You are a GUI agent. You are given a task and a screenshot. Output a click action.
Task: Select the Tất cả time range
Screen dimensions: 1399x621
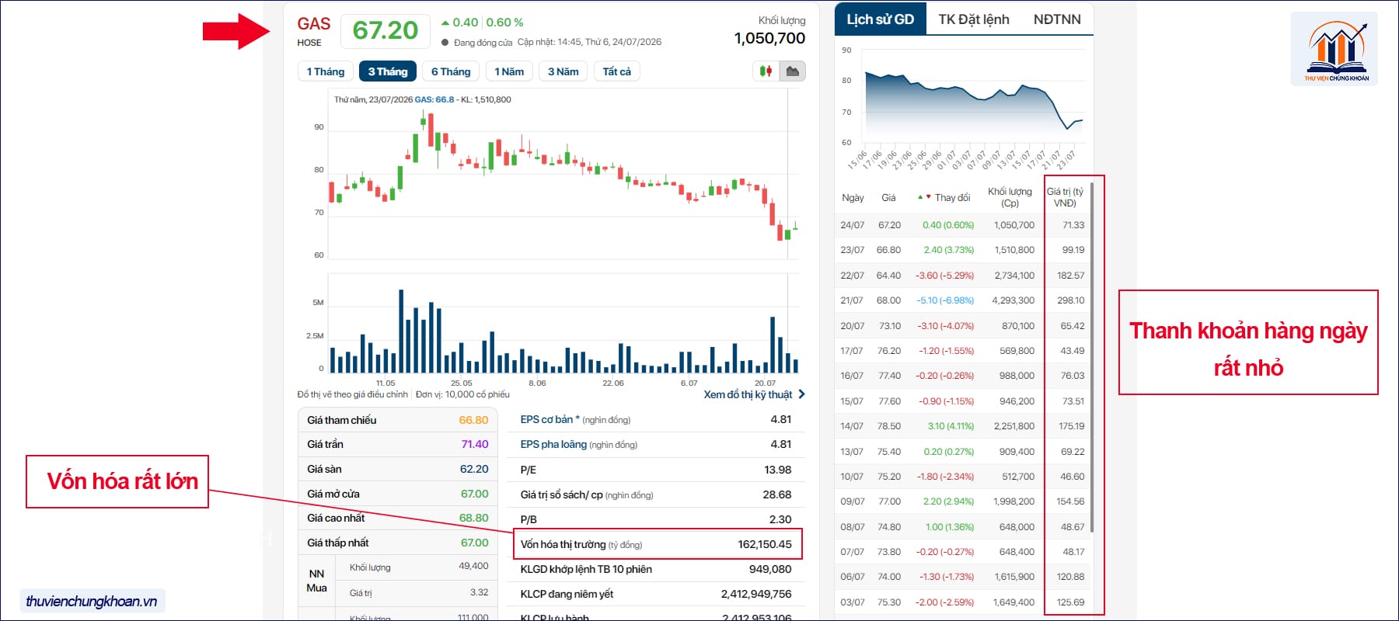617,71
